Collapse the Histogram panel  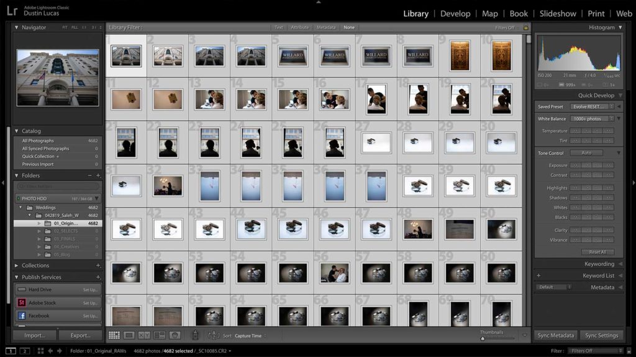click(620, 27)
